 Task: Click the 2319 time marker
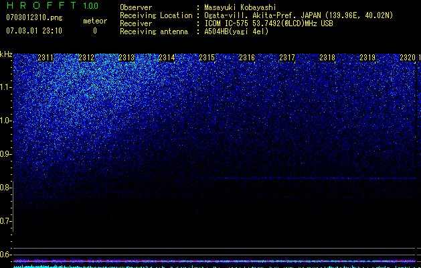(x=367, y=58)
